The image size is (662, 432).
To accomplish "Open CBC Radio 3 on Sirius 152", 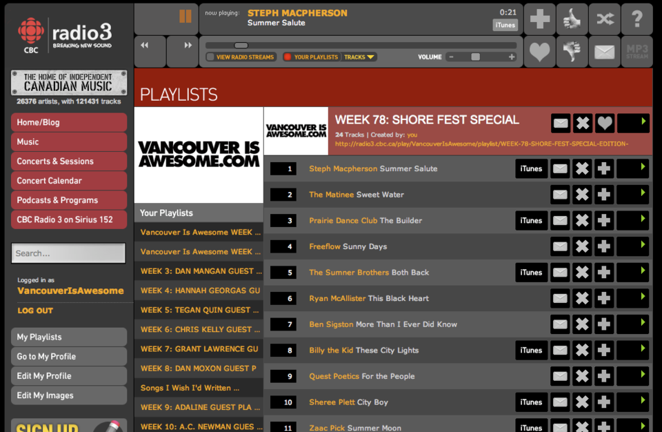I will pos(69,219).
